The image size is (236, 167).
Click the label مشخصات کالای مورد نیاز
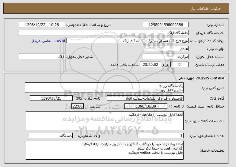click(x=205, y=121)
